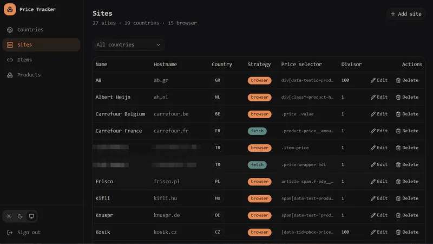433x244 pixels.
Task: Click the kifli.hu hostname
Action: click(165, 198)
